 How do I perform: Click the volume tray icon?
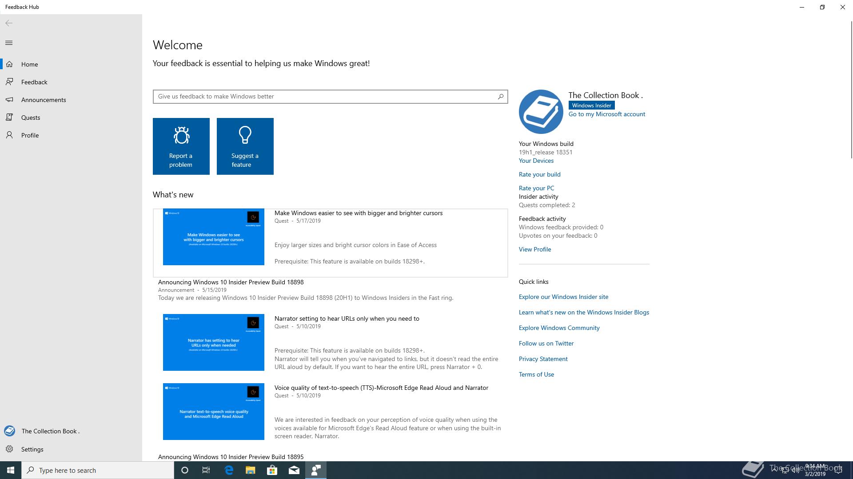click(795, 470)
